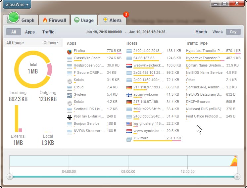Select Multicast DNS (mDNS) traffic type

pyautogui.click(x=213, y=109)
